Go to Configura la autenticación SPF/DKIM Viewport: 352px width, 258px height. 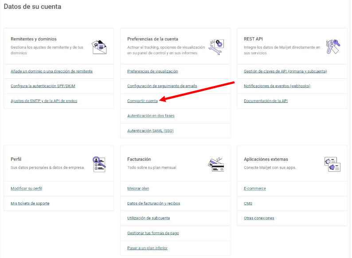tap(43, 86)
